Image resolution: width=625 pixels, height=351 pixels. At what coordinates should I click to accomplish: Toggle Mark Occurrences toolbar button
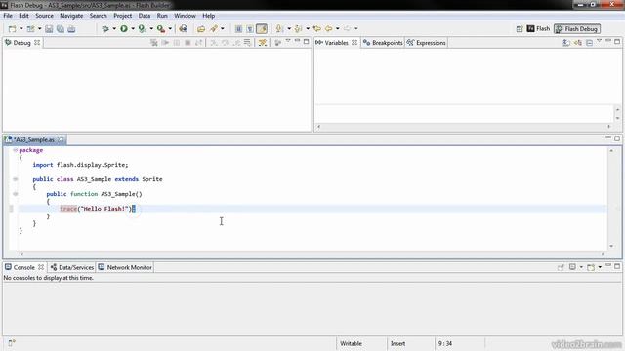coord(238,28)
